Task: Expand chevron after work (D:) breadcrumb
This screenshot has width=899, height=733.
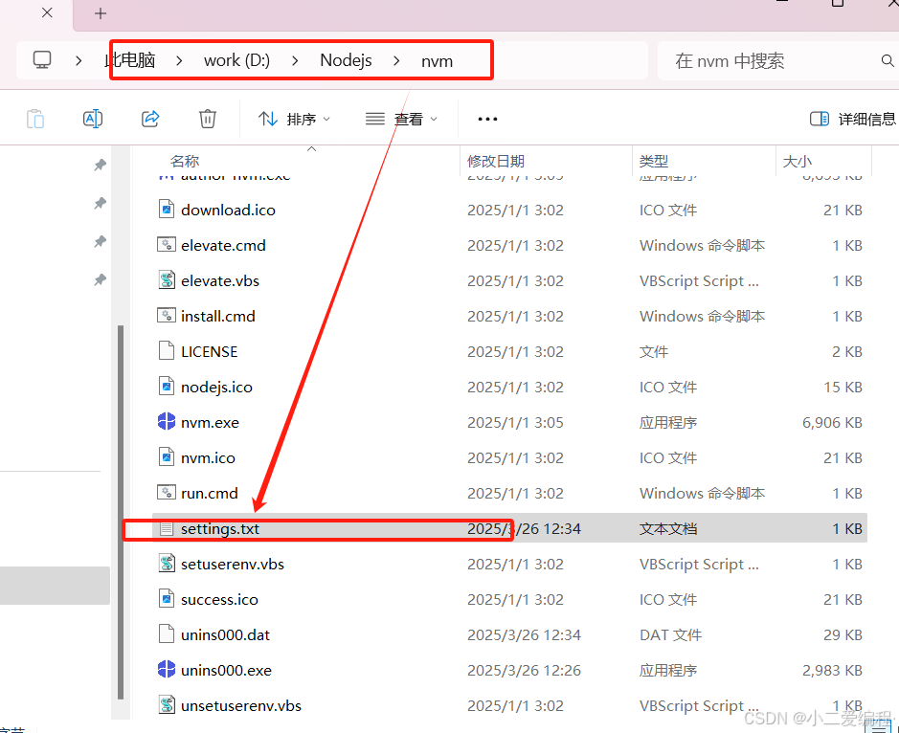Action: (x=295, y=60)
